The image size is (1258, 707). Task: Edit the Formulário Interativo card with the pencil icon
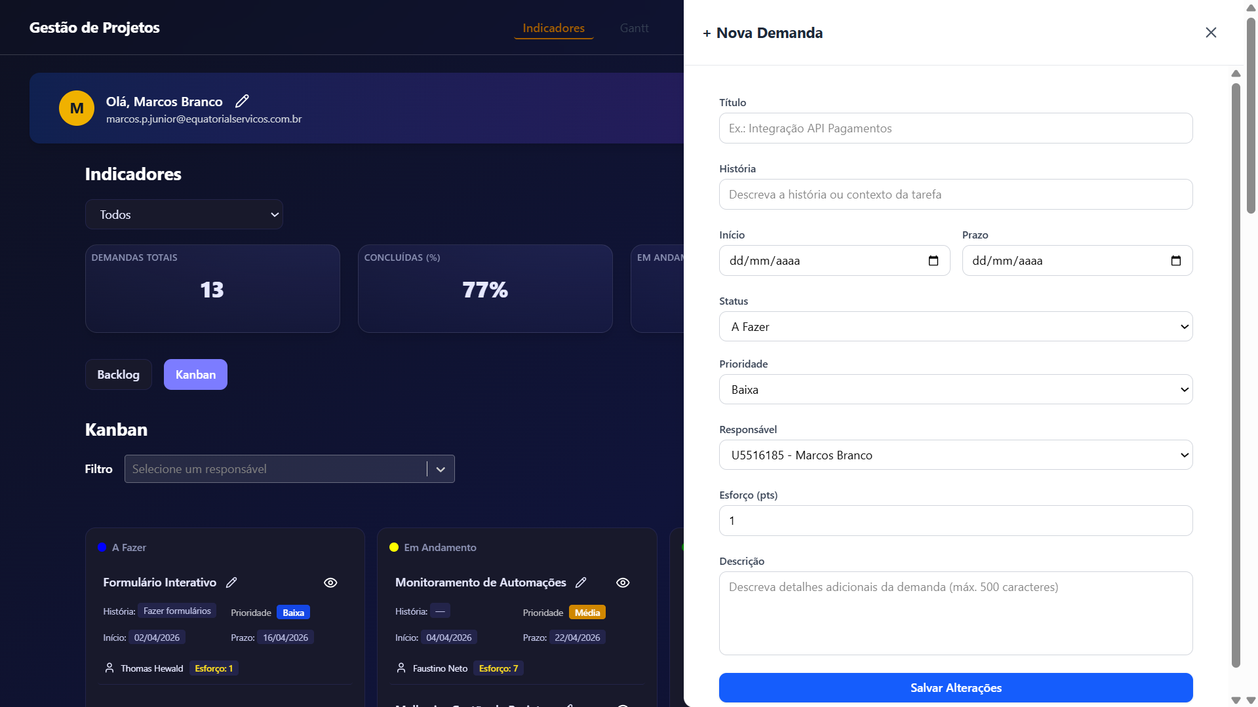click(x=231, y=583)
